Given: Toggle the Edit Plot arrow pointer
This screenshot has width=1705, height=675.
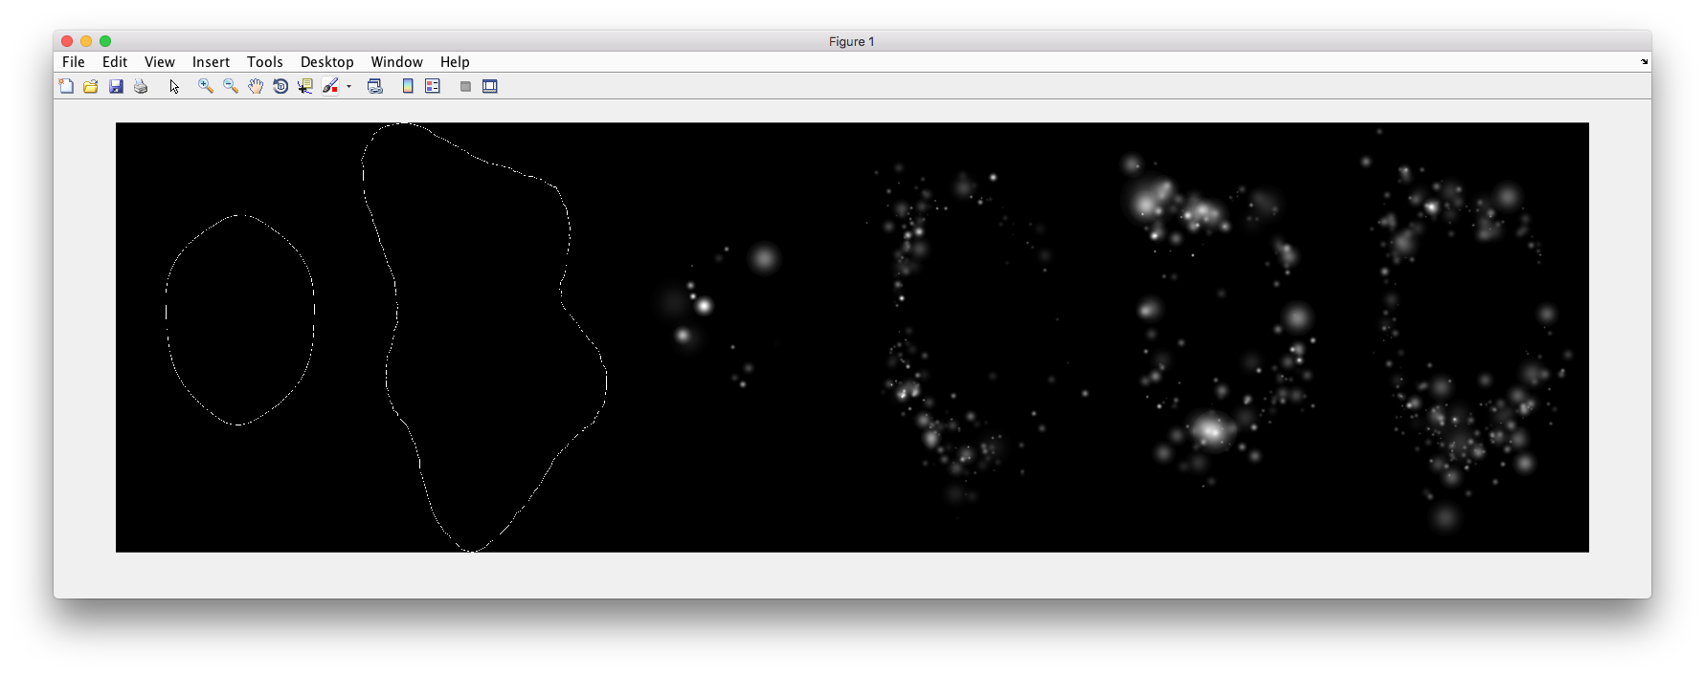Looking at the screenshot, I should click(x=174, y=87).
